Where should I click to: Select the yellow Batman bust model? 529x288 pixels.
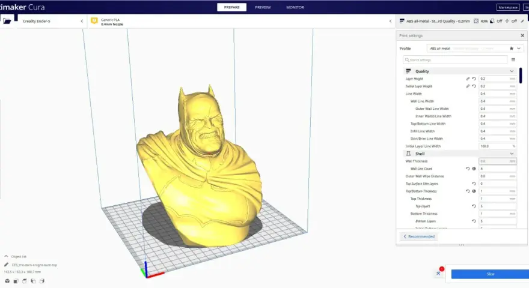[203, 169]
